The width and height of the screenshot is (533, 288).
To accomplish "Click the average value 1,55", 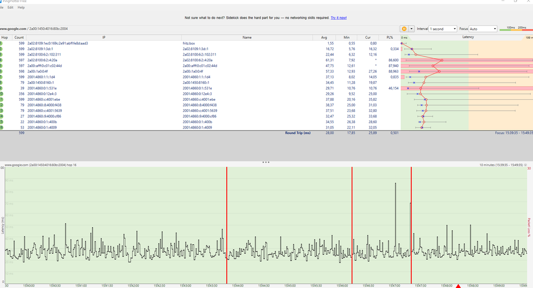I will pos(331,44).
